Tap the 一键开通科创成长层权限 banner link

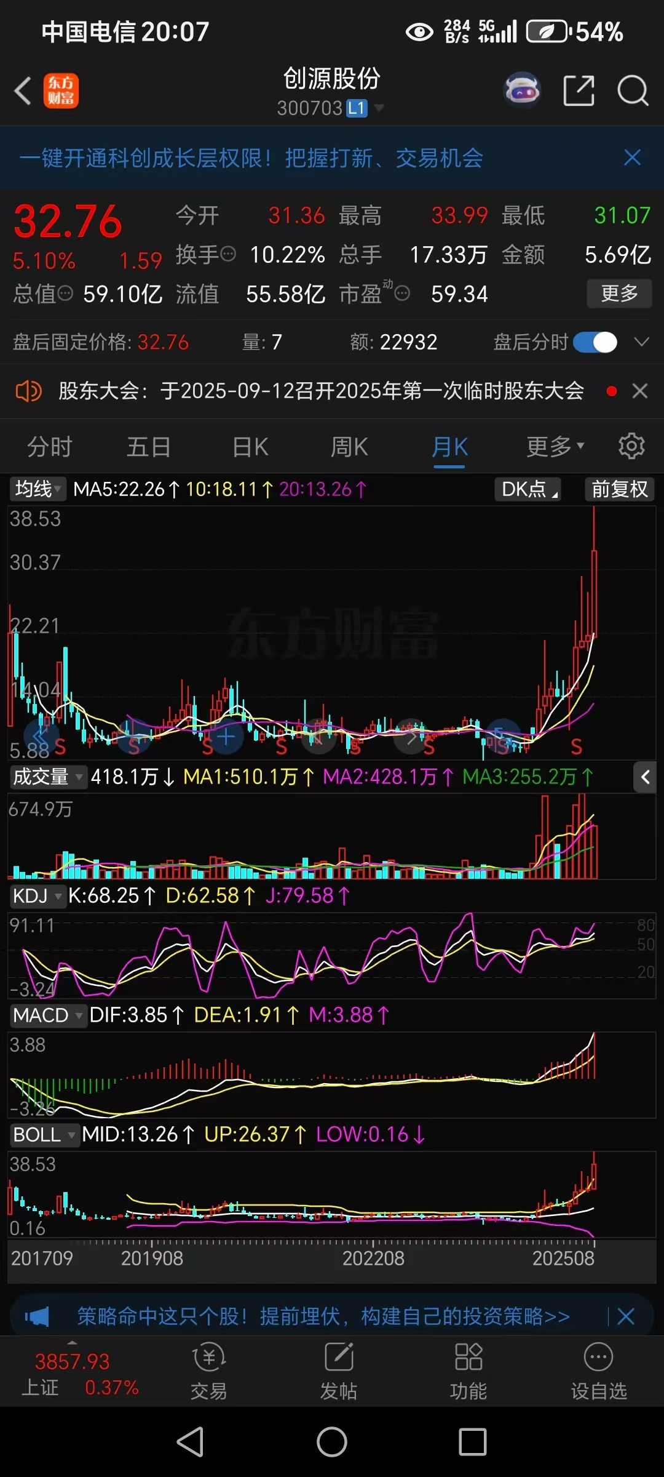click(251, 158)
